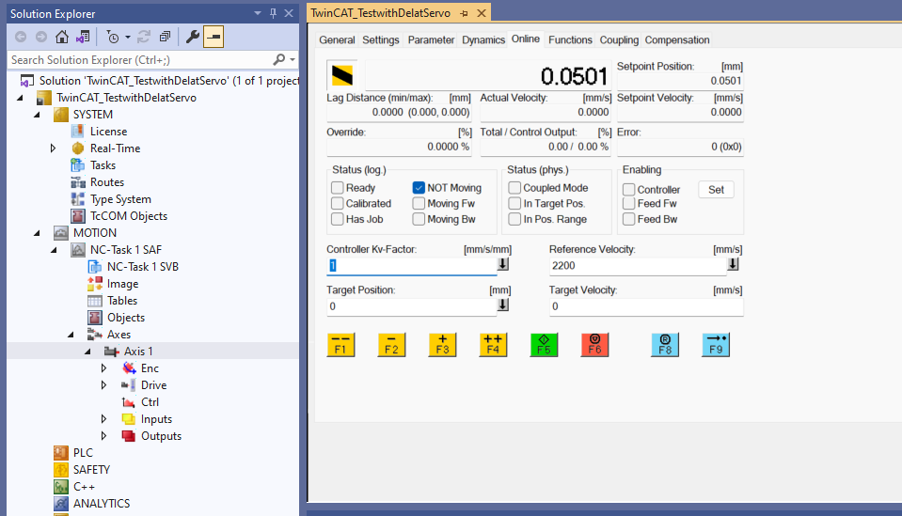The width and height of the screenshot is (902, 516).
Task: Toggle the Coupled Mode checkbox
Action: (x=514, y=188)
